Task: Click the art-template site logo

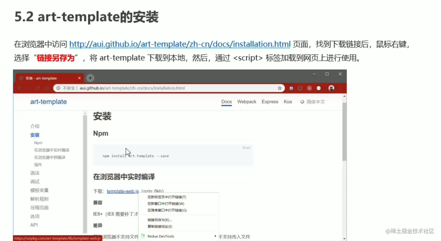Action: pyautogui.click(x=49, y=102)
